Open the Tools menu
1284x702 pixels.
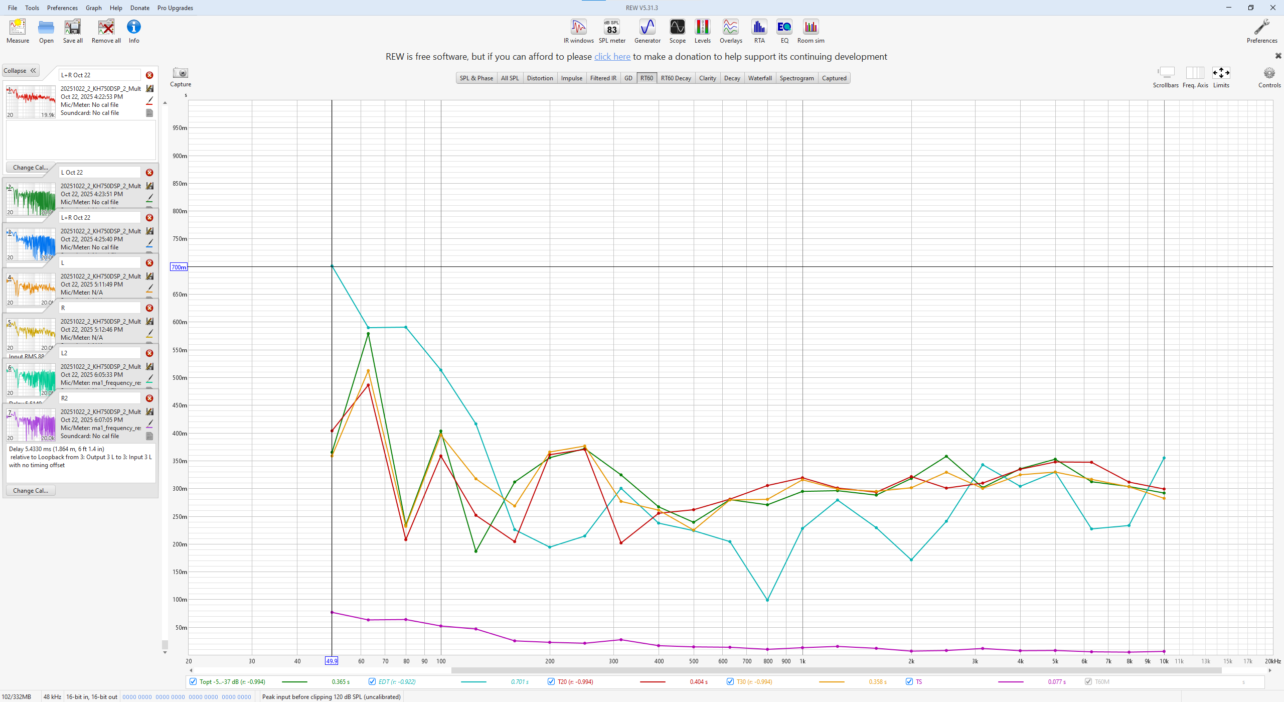[x=32, y=8]
